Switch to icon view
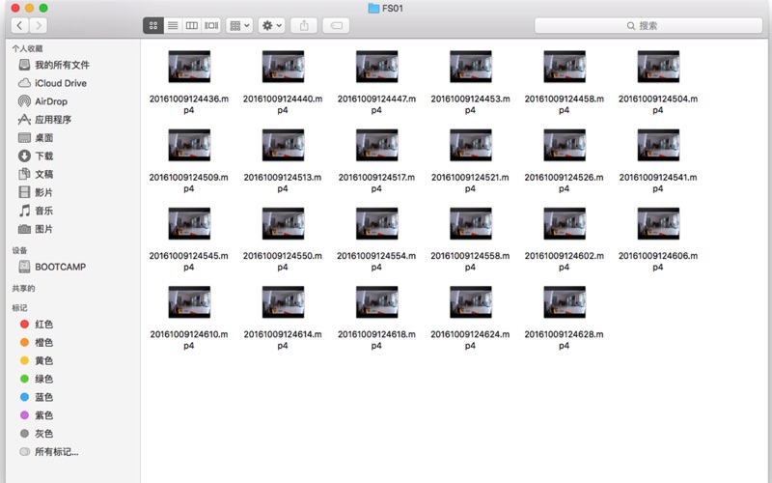The image size is (772, 483). pyautogui.click(x=153, y=25)
